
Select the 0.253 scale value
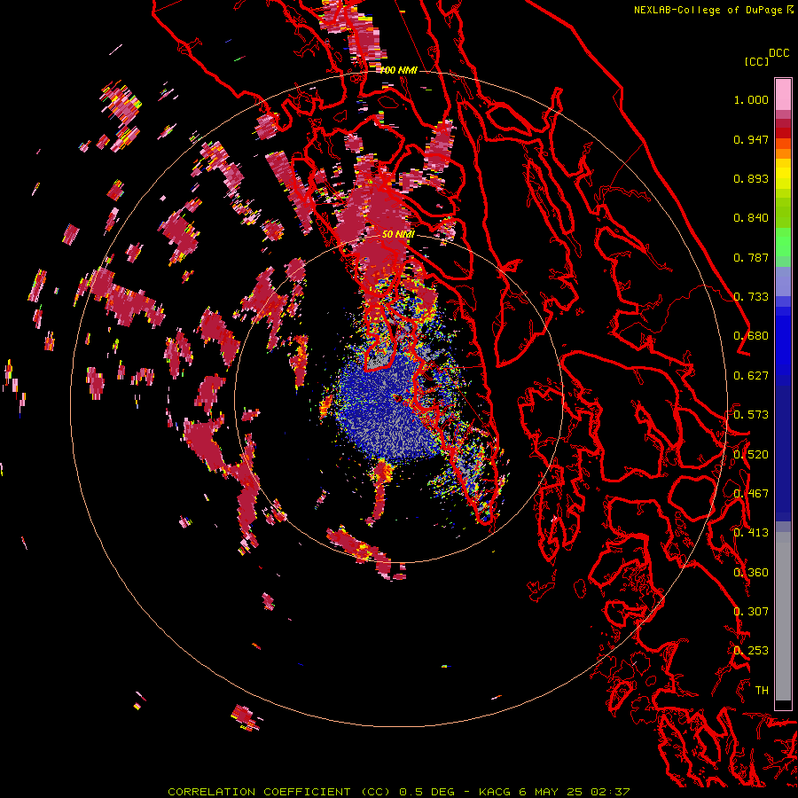coord(751,651)
